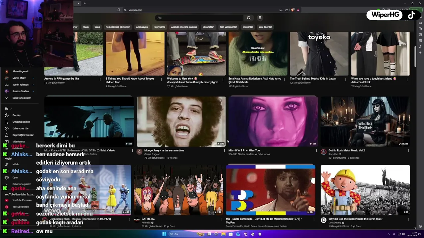This screenshot has height=238, width=424.
Task: Open more options for BATMETAL video
Action: click(x=222, y=219)
